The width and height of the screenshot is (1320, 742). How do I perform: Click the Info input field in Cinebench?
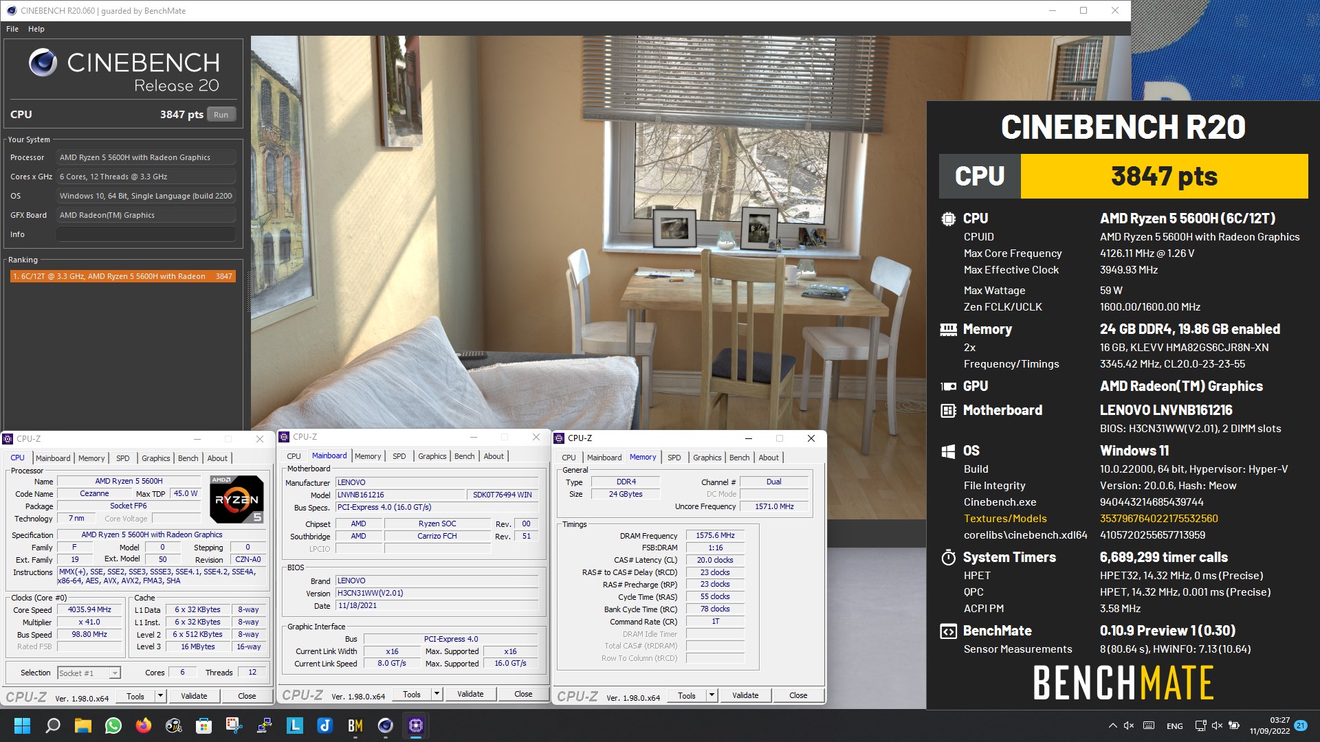coord(146,234)
